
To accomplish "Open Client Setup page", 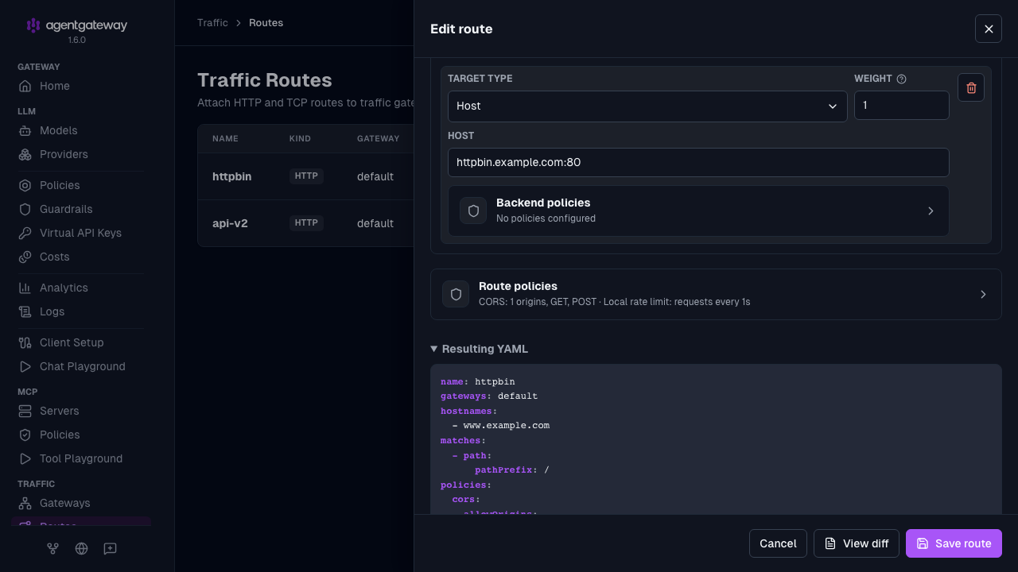I will (x=81, y=342).
